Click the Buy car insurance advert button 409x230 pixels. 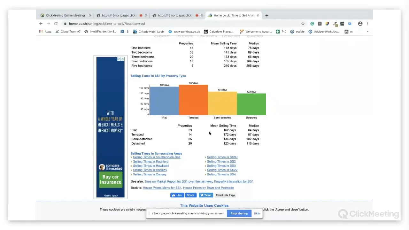111,180
